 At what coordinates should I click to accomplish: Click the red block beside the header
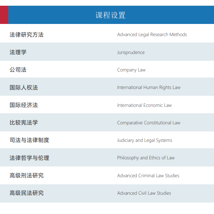coord(4,15)
